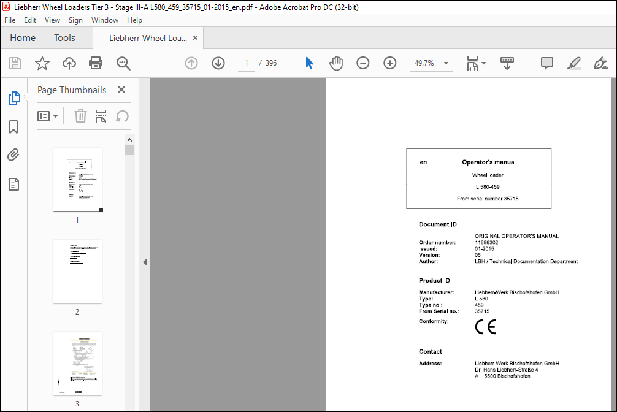Screen dimensions: 617x412
Task: Zoom out with the minus icon
Action: click(363, 63)
